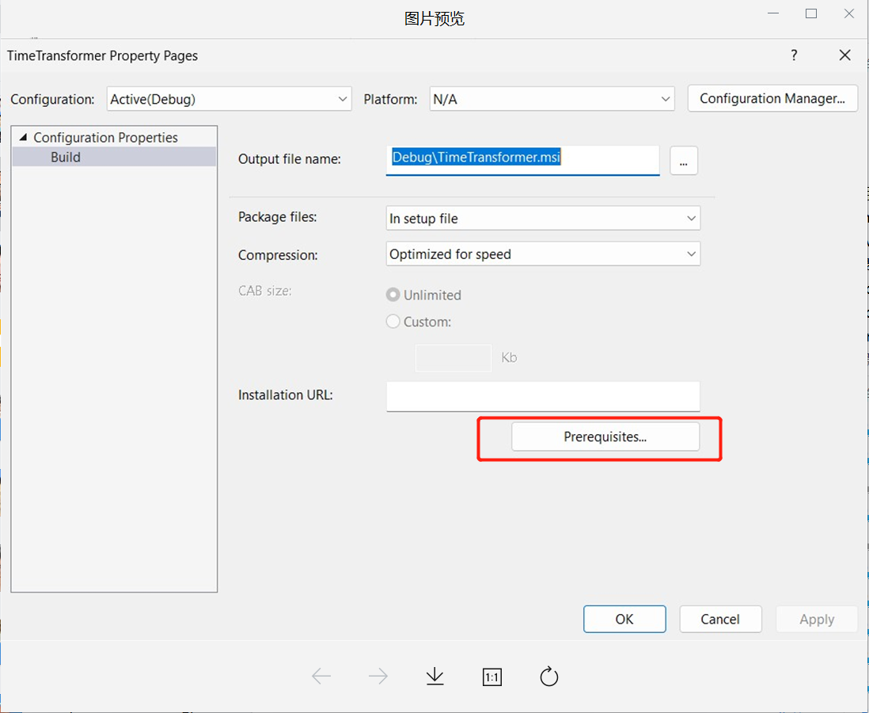
Task: Click the browse ellipsis button for output file
Action: 684,160
